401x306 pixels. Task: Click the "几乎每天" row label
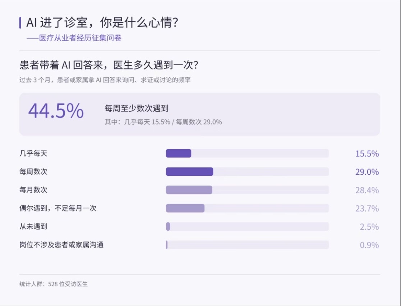33,154
